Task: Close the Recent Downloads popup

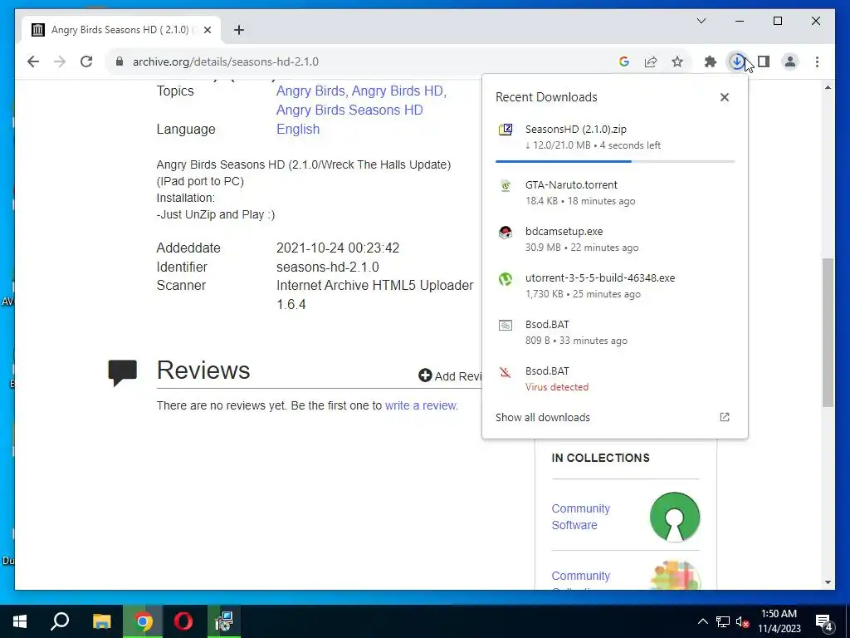Action: pos(724,97)
